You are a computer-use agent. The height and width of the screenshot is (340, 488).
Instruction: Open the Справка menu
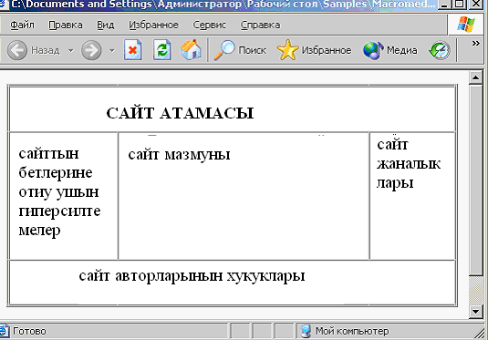260,25
